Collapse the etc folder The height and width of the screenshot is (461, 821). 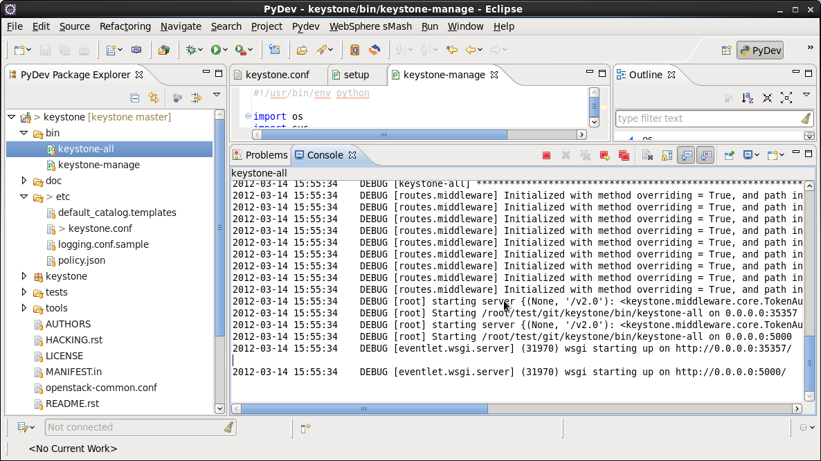[x=24, y=197]
